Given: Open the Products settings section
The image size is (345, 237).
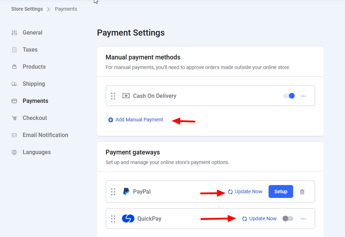Looking at the screenshot, I should (34, 67).
